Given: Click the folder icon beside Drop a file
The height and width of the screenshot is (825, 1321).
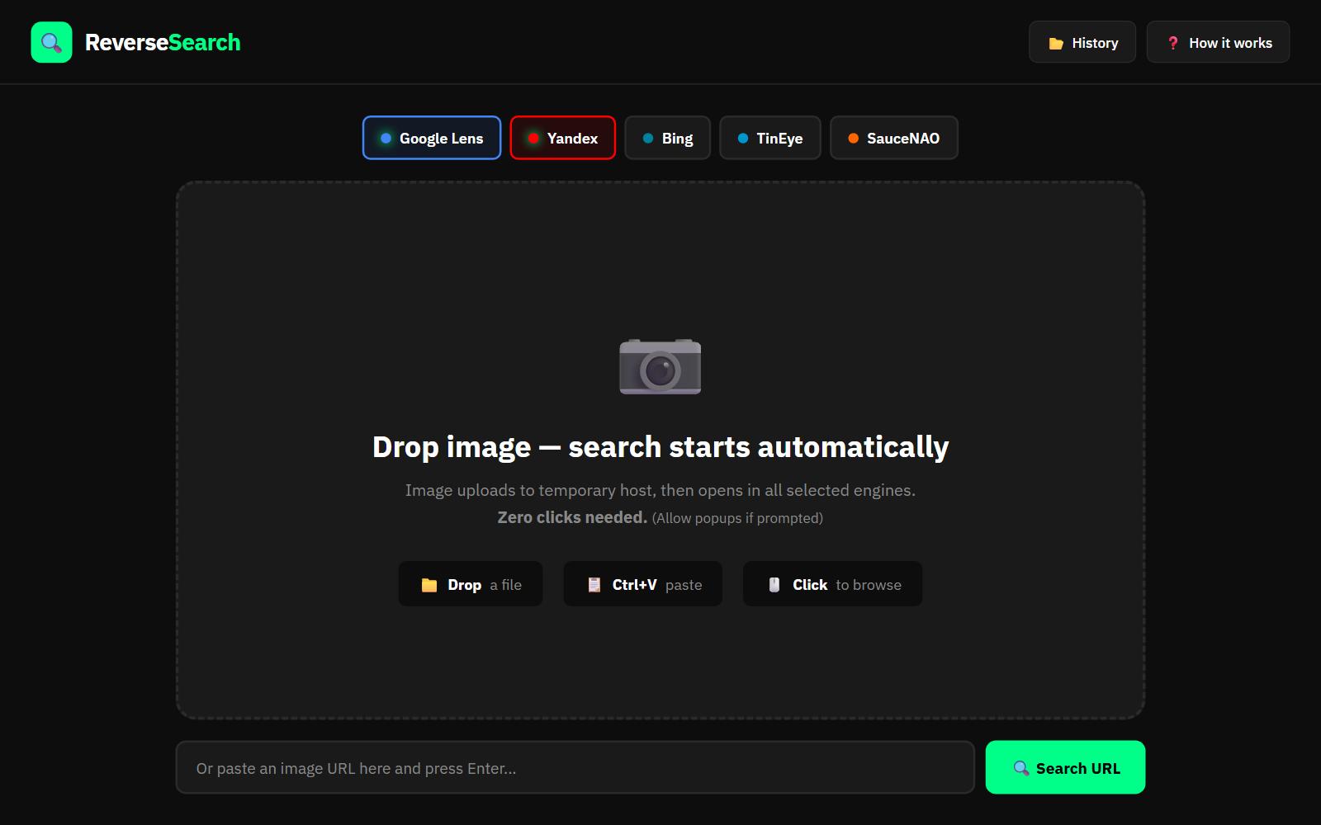Looking at the screenshot, I should pos(429,585).
